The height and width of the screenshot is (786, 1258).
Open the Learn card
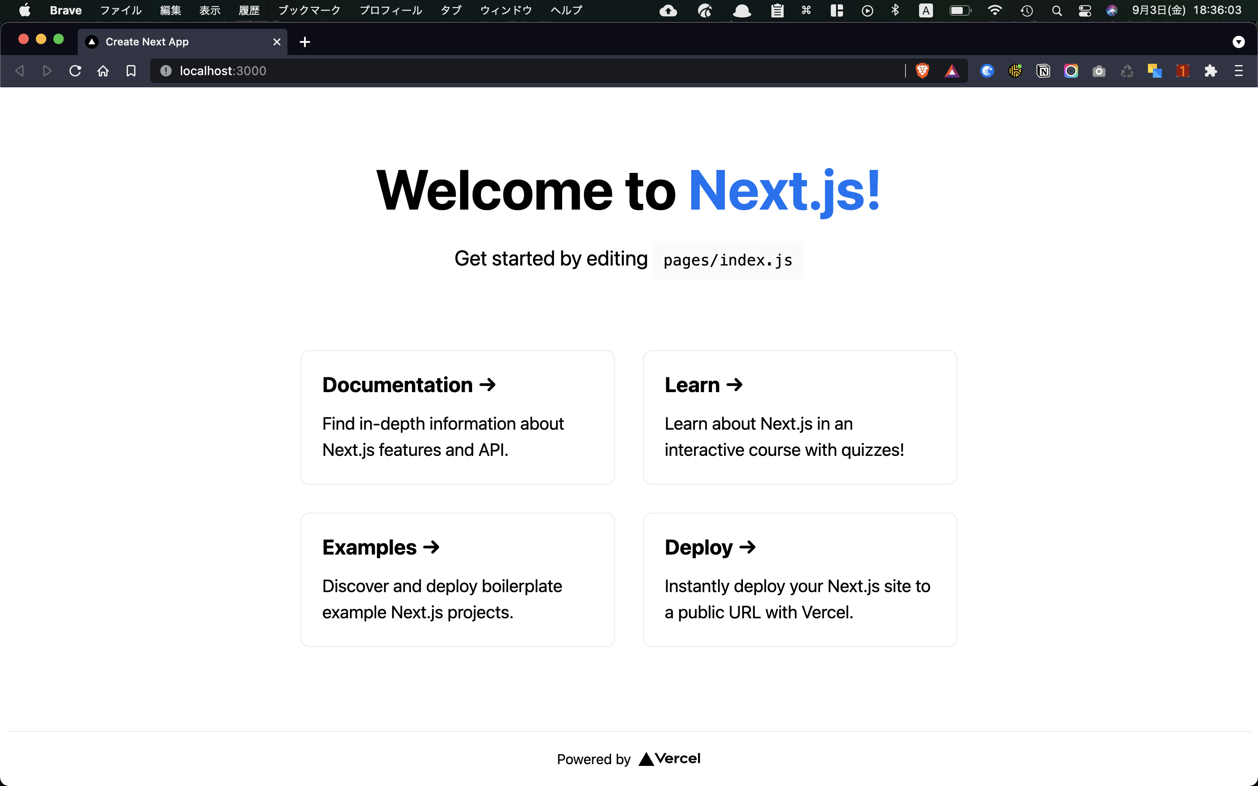pyautogui.click(x=800, y=417)
